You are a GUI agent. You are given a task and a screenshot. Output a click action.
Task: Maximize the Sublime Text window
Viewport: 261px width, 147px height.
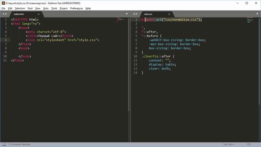coord(247,3)
